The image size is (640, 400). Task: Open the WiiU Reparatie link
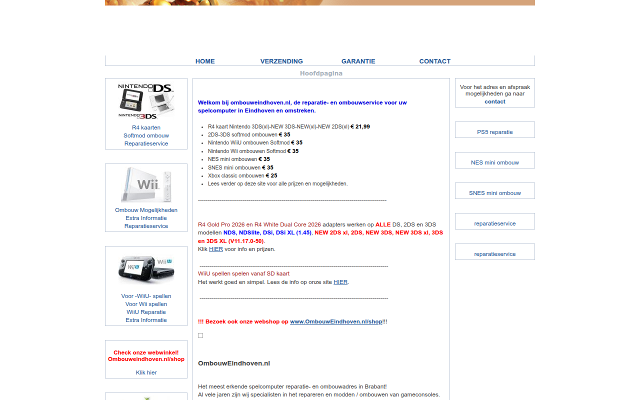coord(146,312)
